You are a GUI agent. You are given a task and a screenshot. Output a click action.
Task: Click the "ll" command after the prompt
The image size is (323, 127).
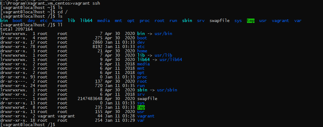[x=60, y=25]
